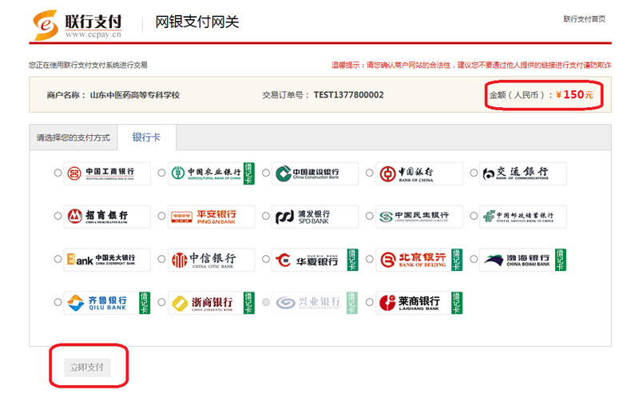The height and width of the screenshot is (398, 639).
Task: Select the Huaxia Bank radio button
Action: pyautogui.click(x=266, y=259)
